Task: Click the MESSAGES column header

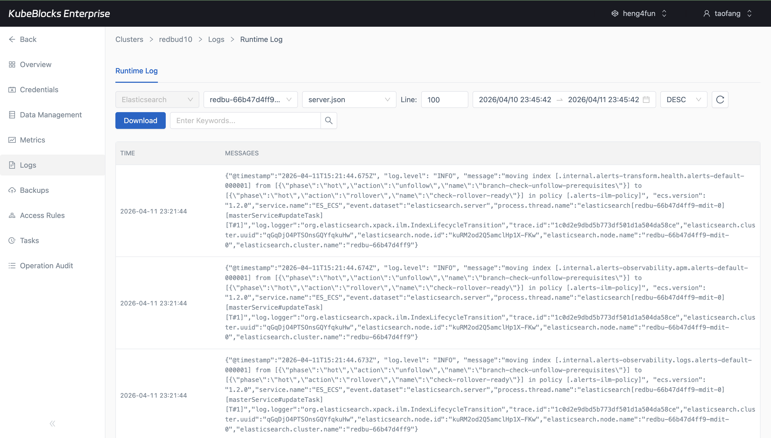Action: tap(242, 153)
